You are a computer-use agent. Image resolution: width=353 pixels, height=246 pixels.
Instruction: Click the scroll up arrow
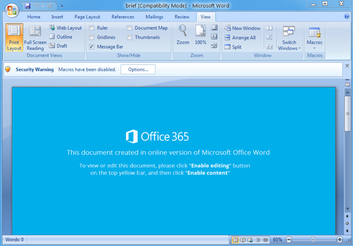point(348,92)
